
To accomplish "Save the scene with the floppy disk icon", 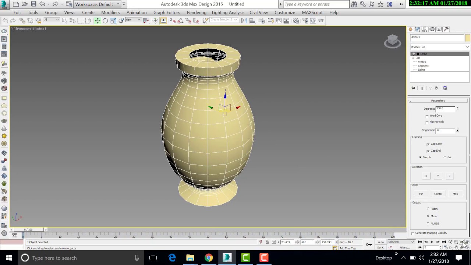I will pos(33,4).
